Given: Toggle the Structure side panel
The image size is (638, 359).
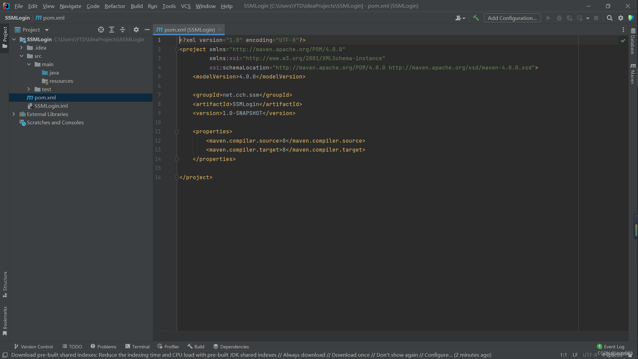Looking at the screenshot, I should (5, 284).
